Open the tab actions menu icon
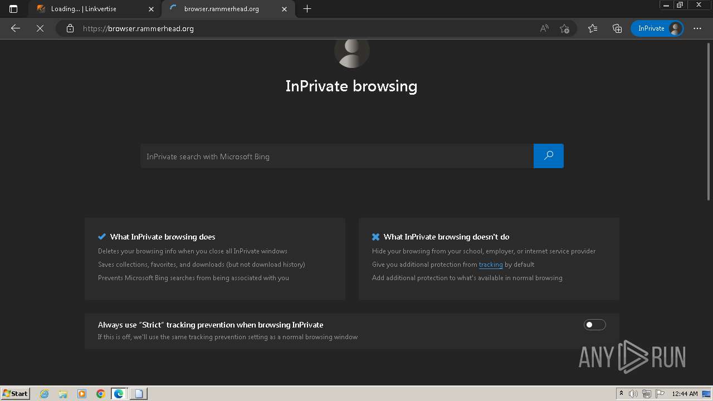Viewport: 713px width, 401px height. pyautogui.click(x=13, y=9)
